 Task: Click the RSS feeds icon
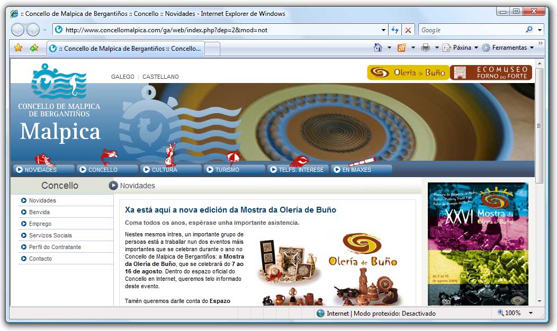pyautogui.click(x=401, y=48)
